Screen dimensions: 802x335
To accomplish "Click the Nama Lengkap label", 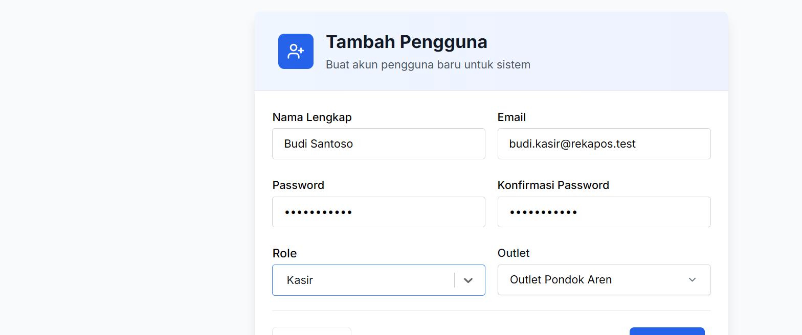I will 312,117.
